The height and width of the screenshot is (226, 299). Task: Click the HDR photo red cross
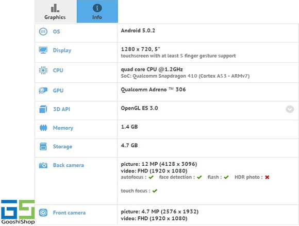coord(267,177)
